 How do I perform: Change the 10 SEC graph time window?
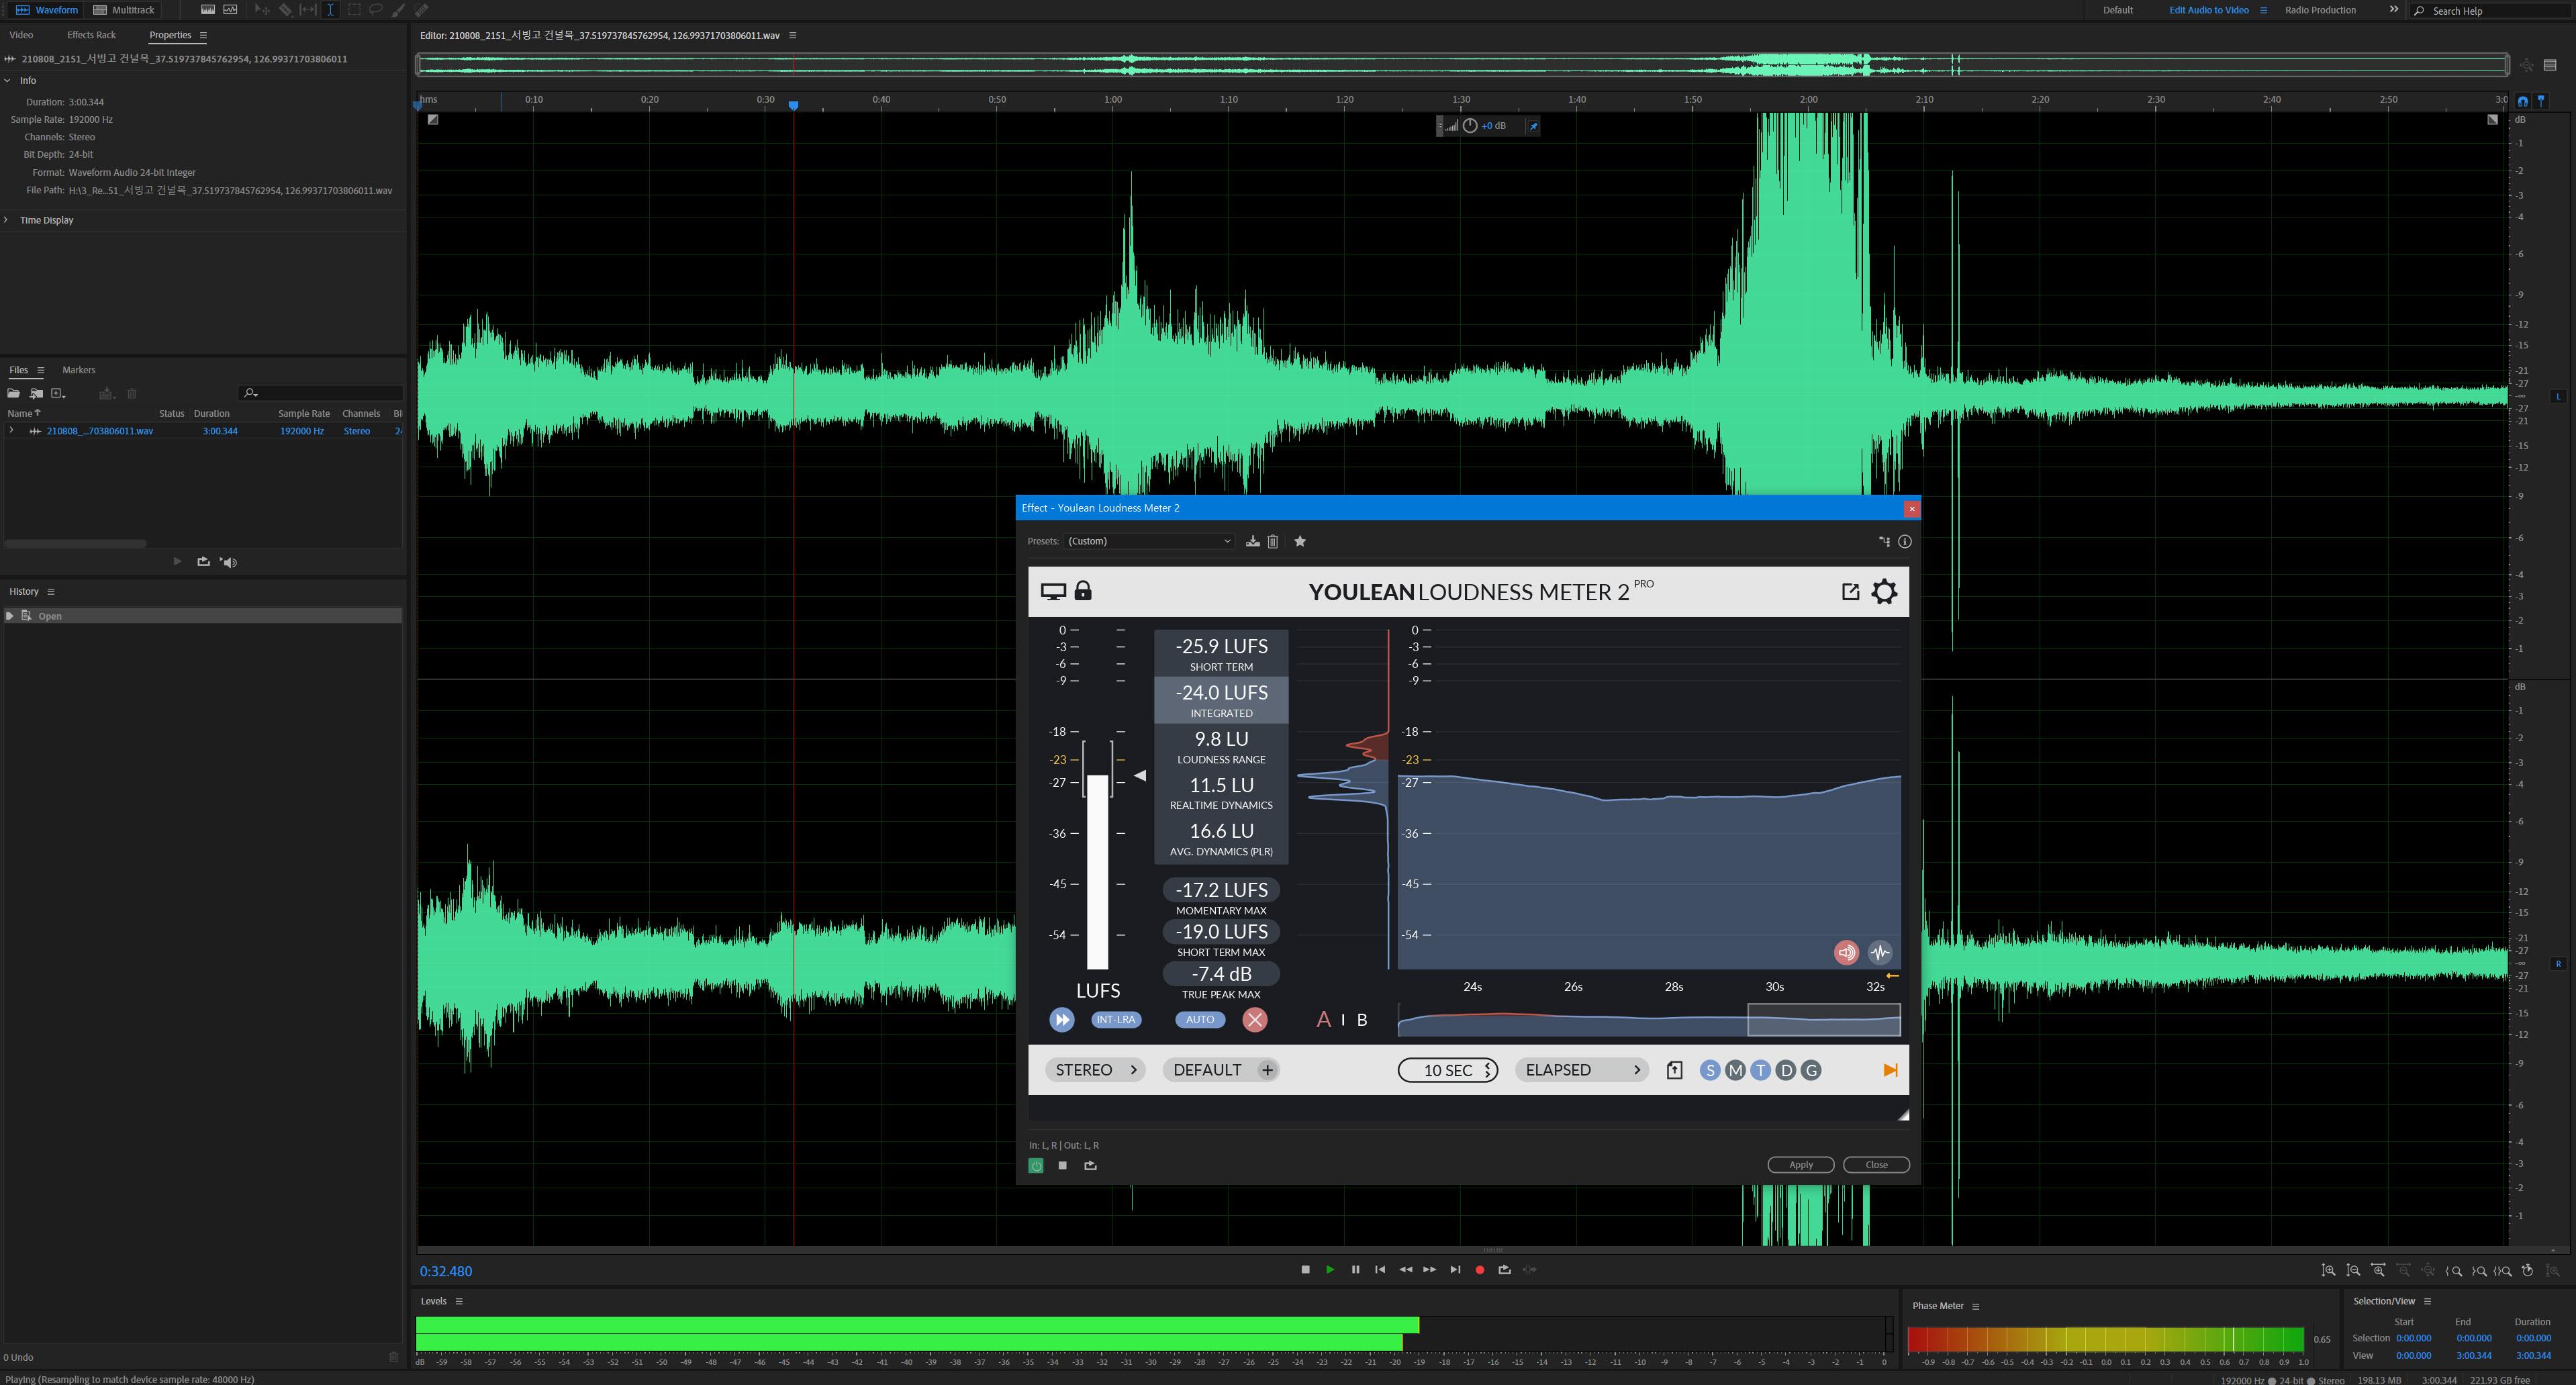click(x=1448, y=1070)
